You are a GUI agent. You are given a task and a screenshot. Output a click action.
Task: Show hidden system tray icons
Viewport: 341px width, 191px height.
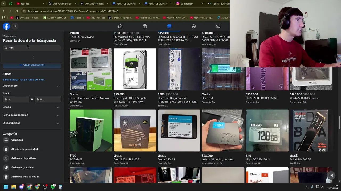pos(306,187)
